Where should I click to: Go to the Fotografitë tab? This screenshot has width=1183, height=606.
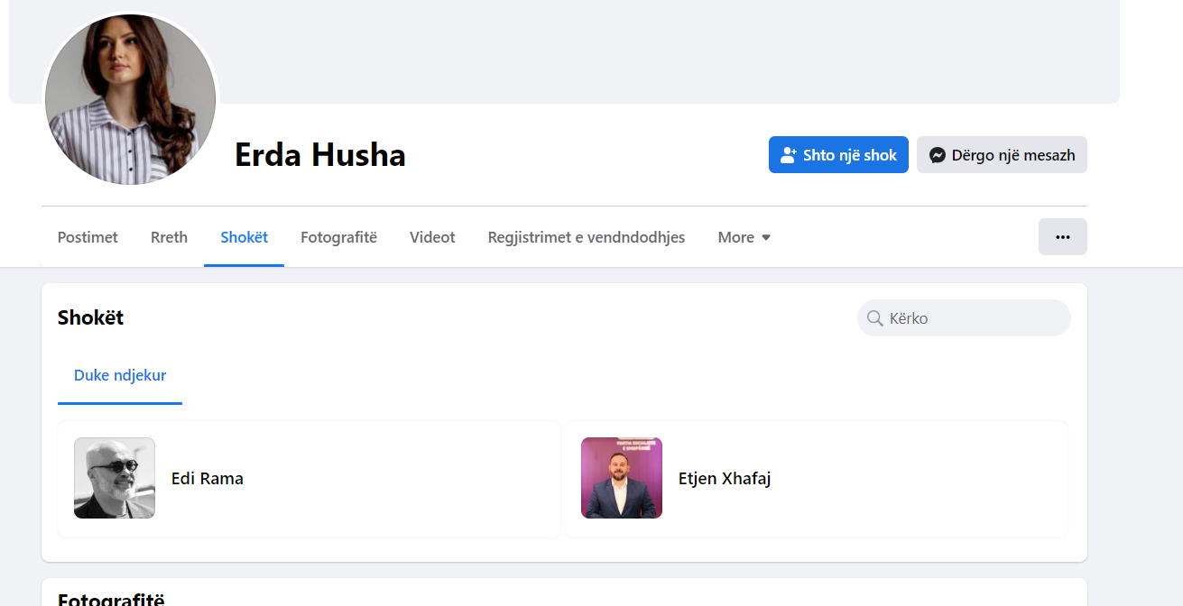[338, 237]
